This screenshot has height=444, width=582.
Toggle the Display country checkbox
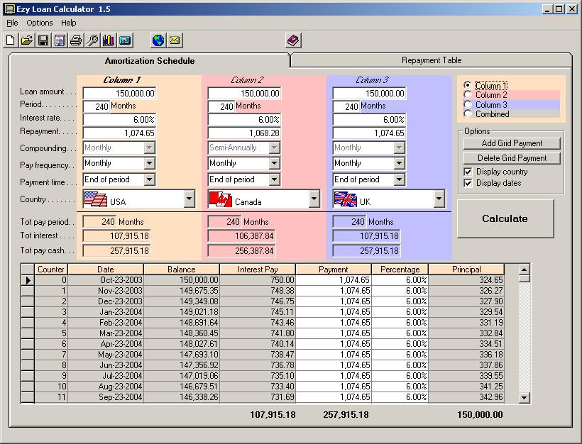click(x=468, y=172)
